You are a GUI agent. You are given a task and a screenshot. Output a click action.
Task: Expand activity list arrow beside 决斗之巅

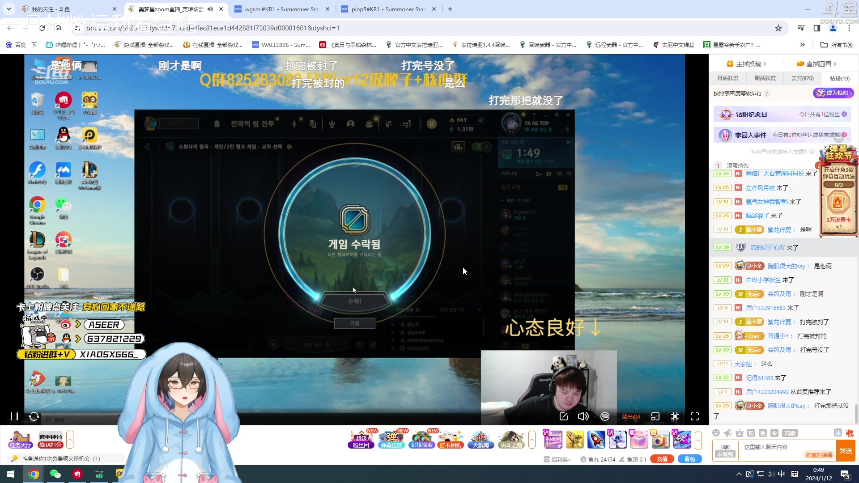pyautogui.click(x=532, y=440)
